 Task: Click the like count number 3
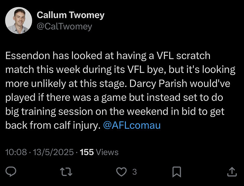coord(134,172)
